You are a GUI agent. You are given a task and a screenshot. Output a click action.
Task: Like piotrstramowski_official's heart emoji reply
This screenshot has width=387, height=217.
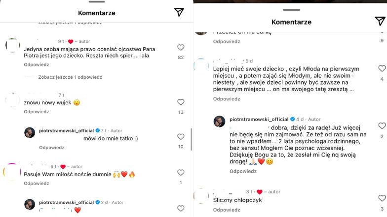tap(181, 205)
